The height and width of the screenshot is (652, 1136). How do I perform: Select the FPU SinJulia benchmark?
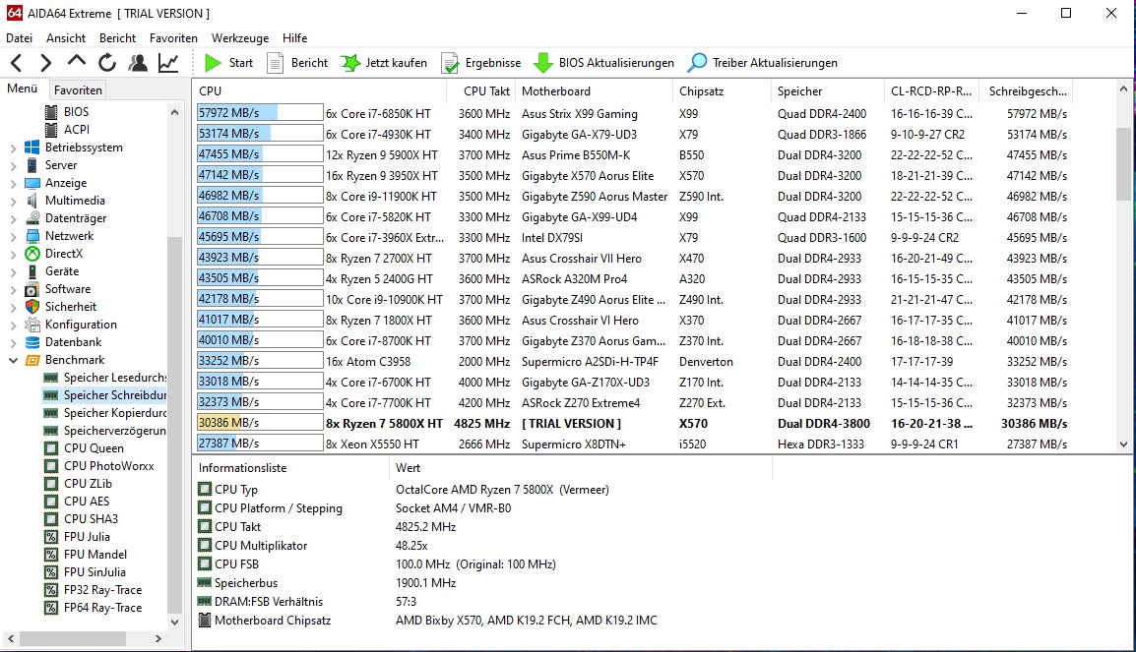pos(95,571)
